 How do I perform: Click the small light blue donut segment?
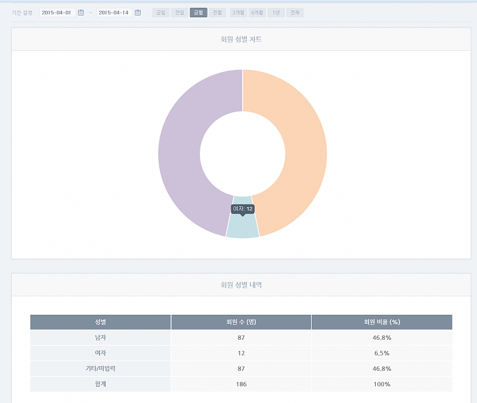(243, 227)
